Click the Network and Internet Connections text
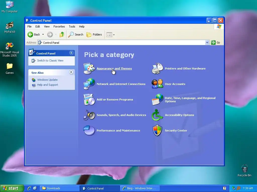This screenshot has width=257, height=192. pyautogui.click(x=121, y=84)
